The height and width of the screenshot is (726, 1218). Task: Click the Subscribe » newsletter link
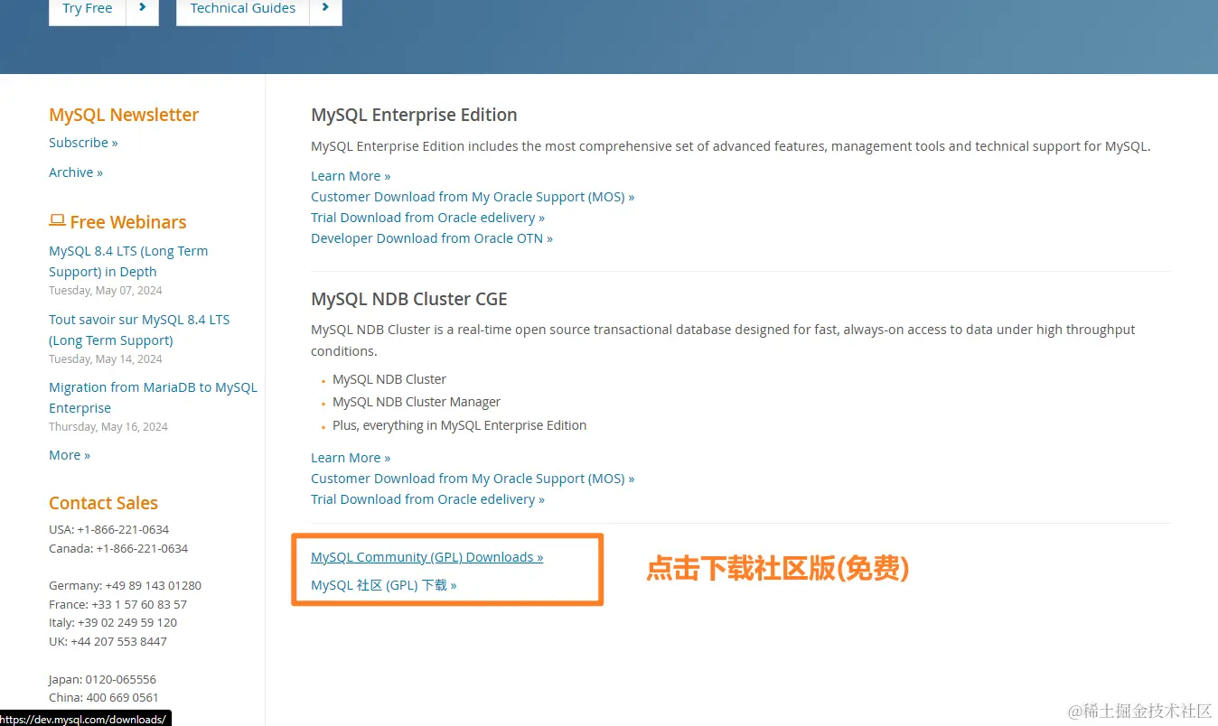coord(83,143)
